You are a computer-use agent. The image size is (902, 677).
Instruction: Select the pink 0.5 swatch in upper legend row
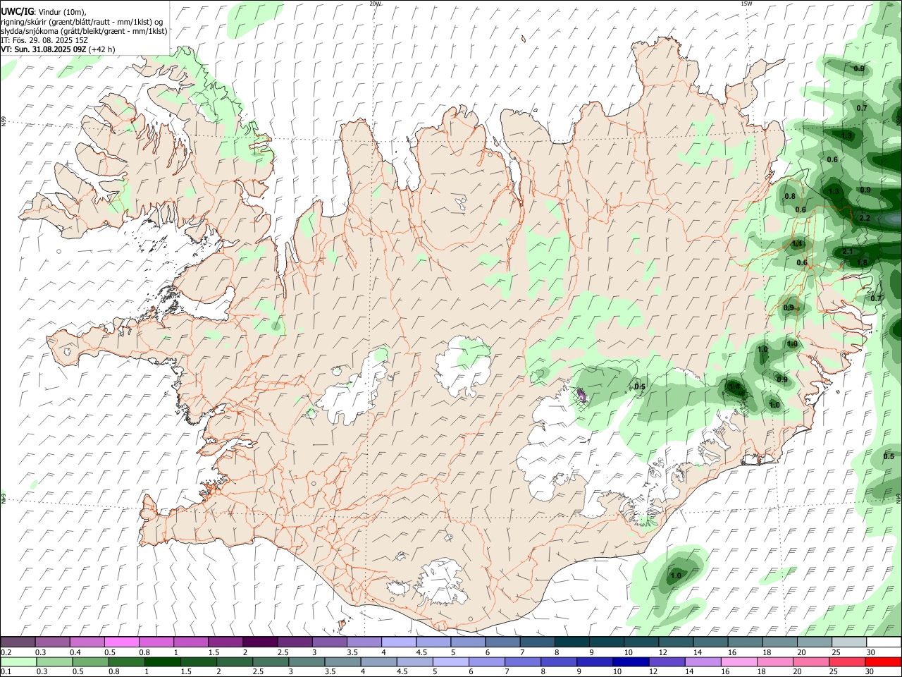coord(121,642)
